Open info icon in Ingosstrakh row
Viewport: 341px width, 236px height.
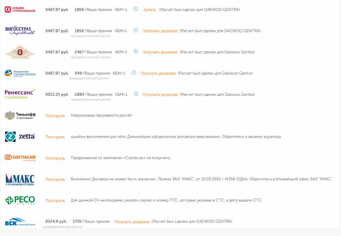[135, 30]
